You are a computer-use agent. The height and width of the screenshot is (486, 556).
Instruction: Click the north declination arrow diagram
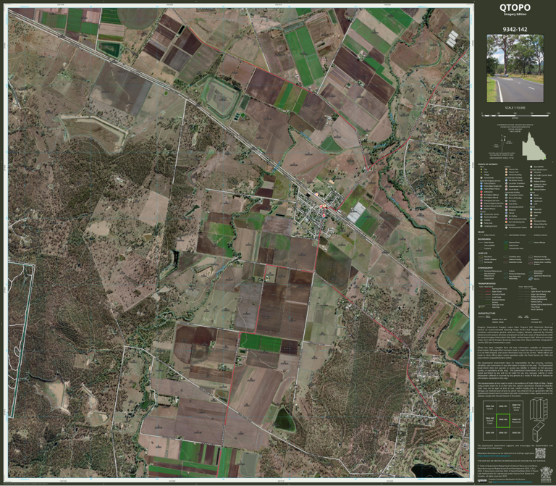click(502, 143)
